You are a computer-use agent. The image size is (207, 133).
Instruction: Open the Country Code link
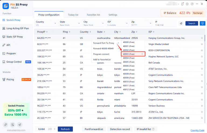click(197, 130)
